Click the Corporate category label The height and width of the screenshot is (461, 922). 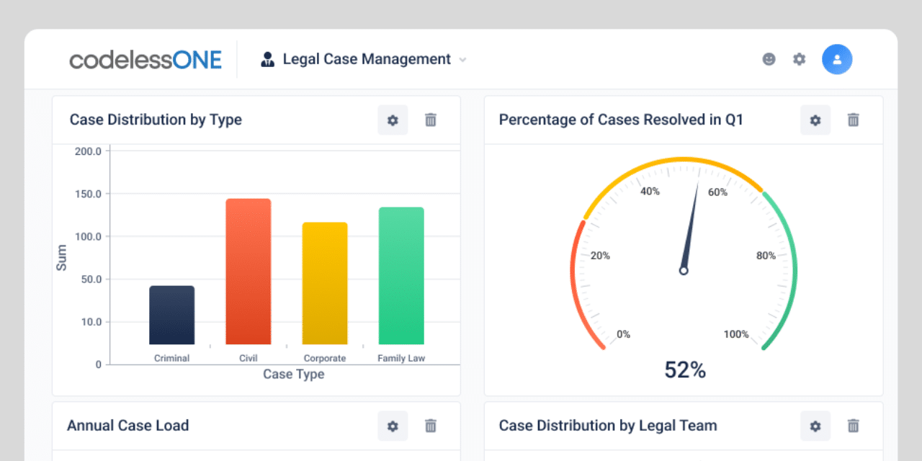pyautogui.click(x=325, y=358)
